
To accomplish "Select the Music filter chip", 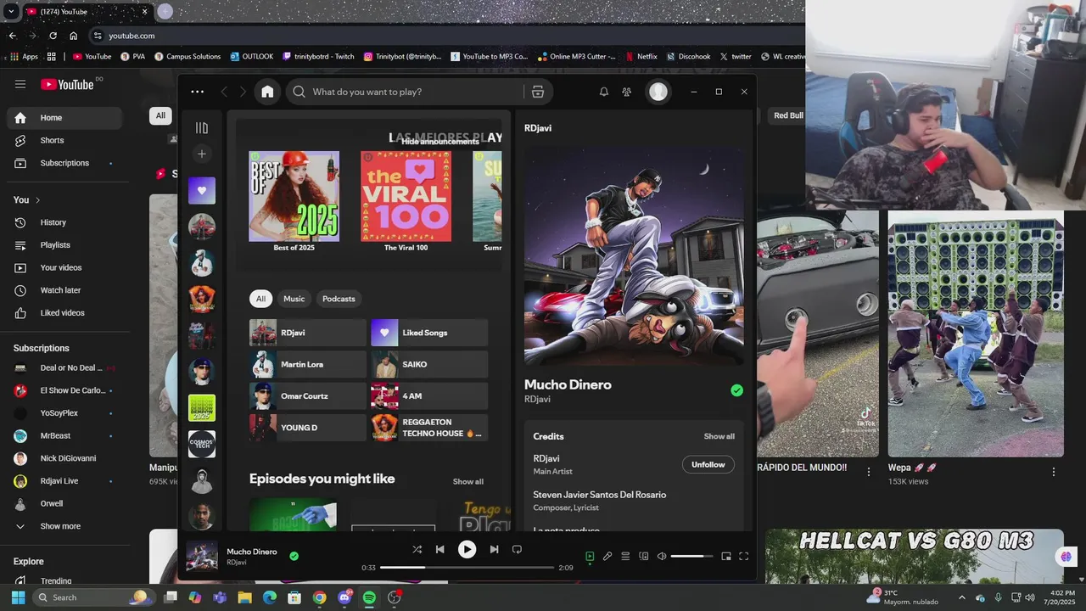I will pos(294,299).
